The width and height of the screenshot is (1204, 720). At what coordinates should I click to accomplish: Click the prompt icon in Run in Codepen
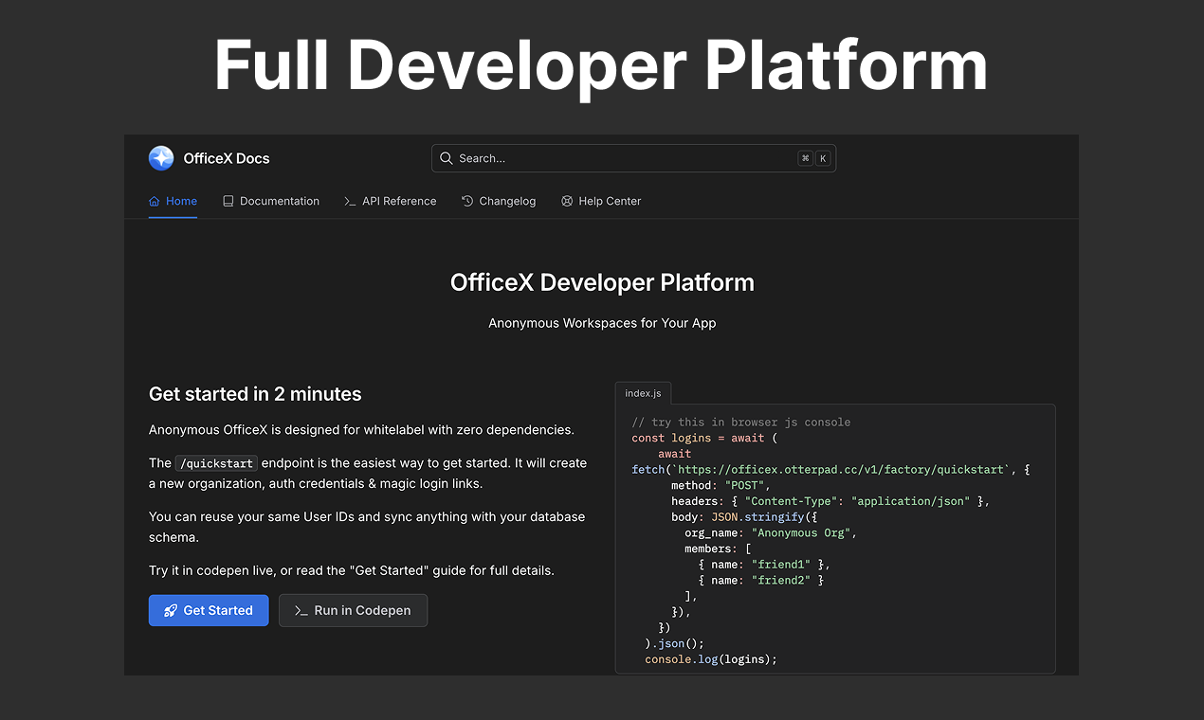[301, 611]
